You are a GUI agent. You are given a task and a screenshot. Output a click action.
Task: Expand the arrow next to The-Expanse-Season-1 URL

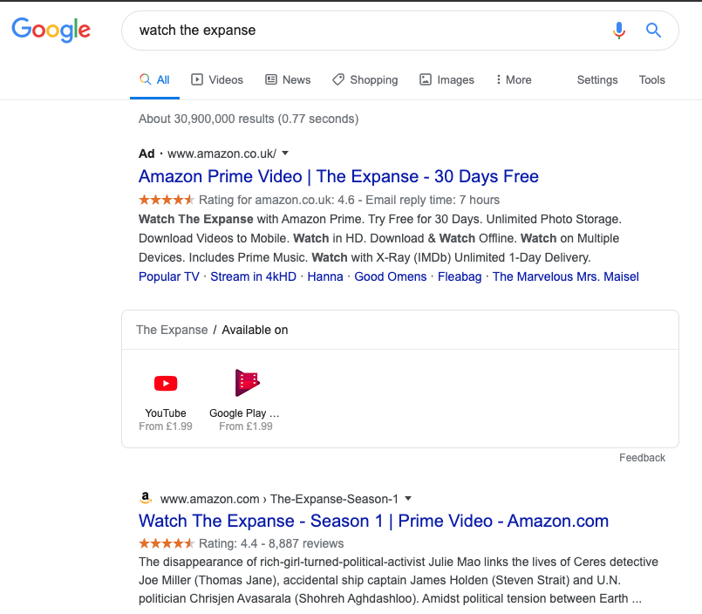(x=407, y=499)
